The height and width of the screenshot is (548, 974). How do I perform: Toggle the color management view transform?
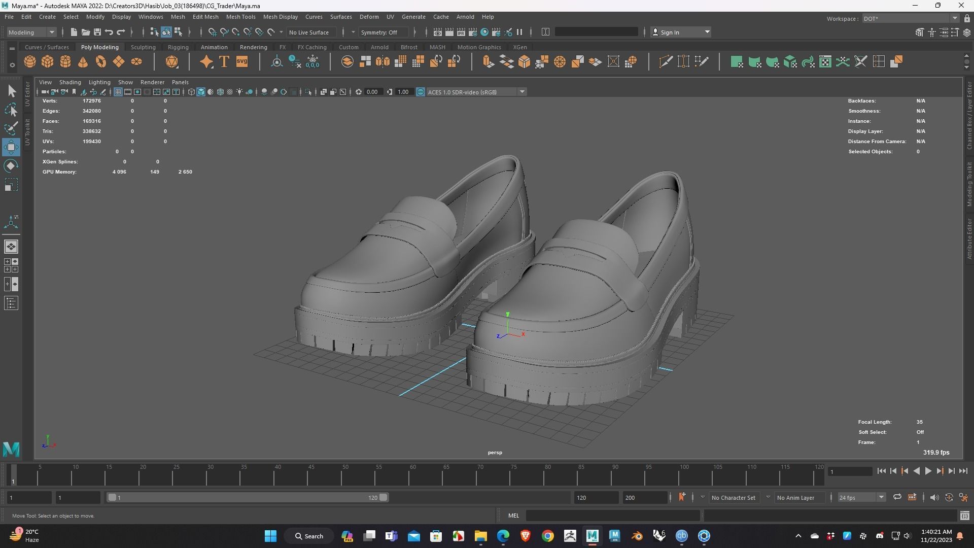pyautogui.click(x=421, y=92)
